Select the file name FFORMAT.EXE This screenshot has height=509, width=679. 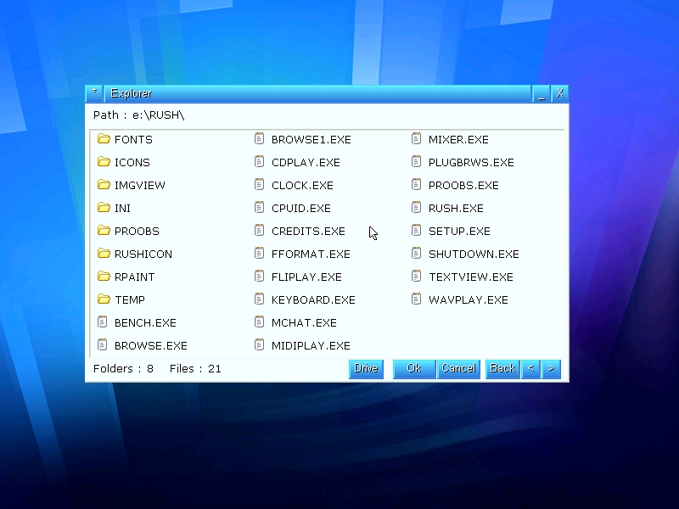311,254
